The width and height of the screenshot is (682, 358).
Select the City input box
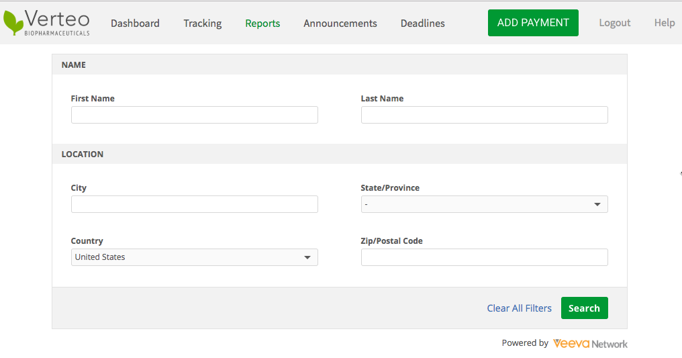pos(194,204)
